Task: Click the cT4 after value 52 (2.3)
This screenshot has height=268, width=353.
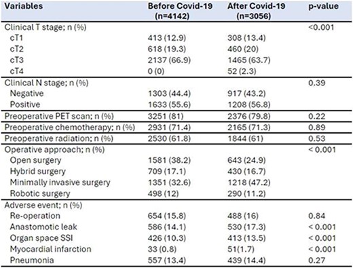Action: [242, 71]
